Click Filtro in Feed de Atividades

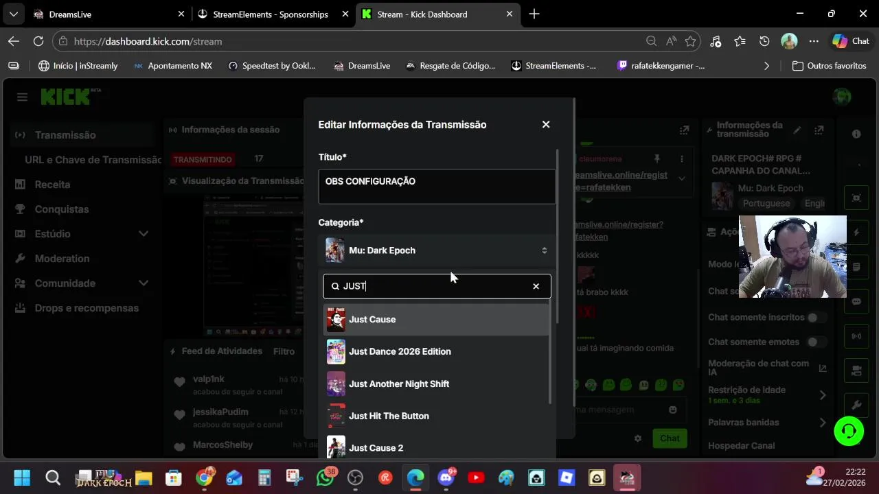(284, 351)
